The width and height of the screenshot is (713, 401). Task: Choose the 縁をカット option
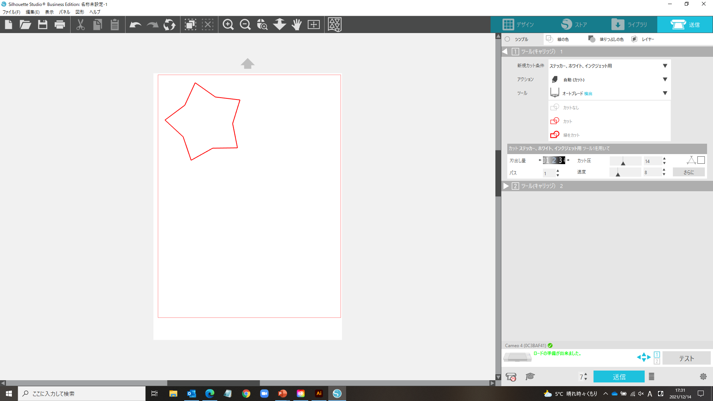coord(565,135)
